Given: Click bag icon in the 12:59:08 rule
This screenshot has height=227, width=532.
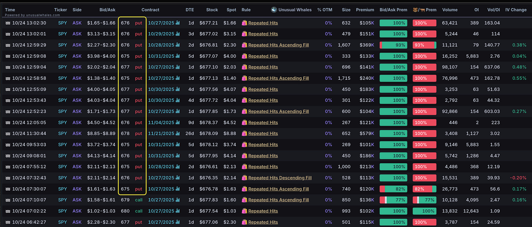Looking at the screenshot, I should click(244, 56).
